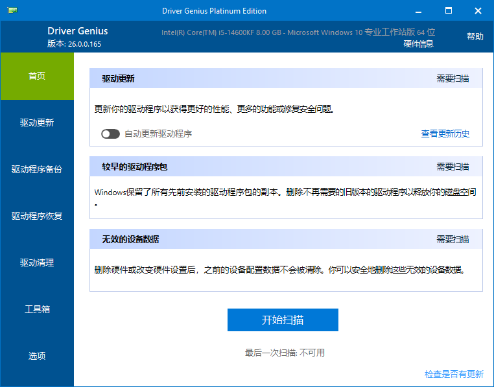Click 需要扫描 status in 较早的驱动程序包 header

coord(453,167)
